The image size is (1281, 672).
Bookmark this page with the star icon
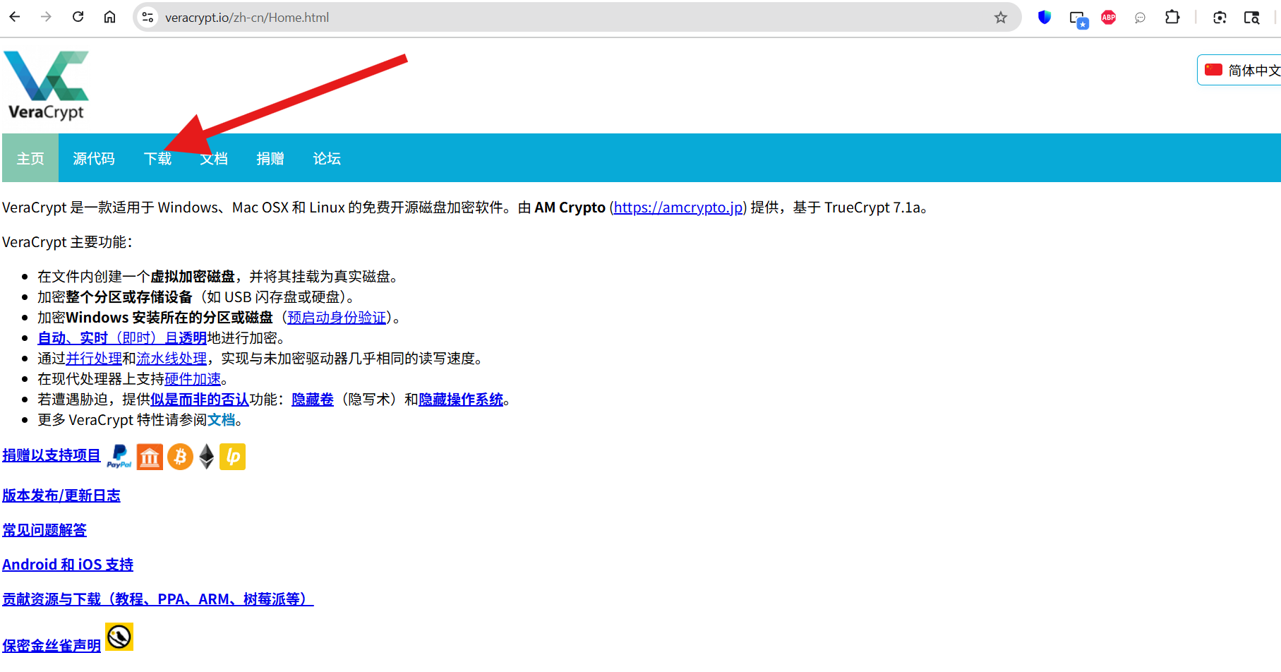coord(1000,18)
